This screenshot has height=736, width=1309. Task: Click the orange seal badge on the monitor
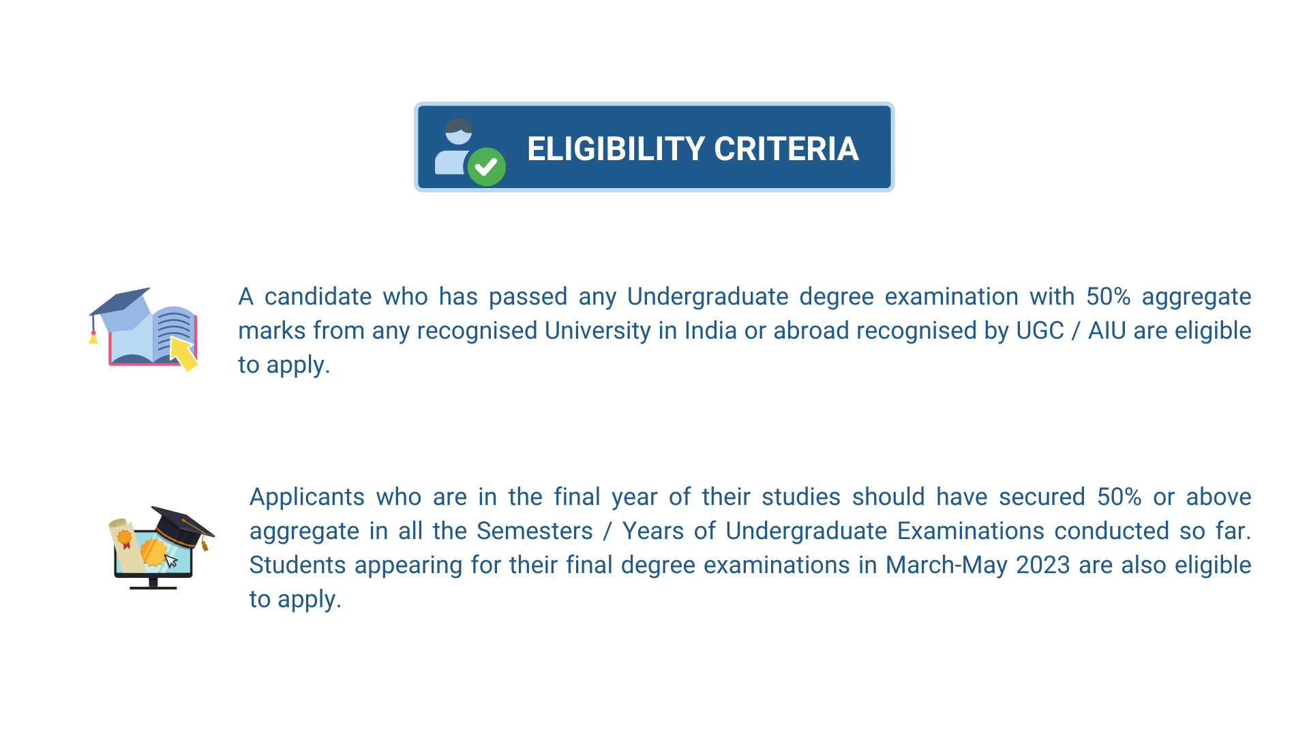click(153, 553)
